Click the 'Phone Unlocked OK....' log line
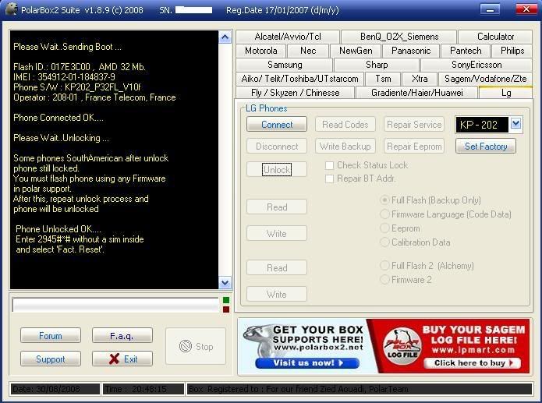Image resolution: width=542 pixels, height=403 pixels. pyautogui.click(x=58, y=229)
